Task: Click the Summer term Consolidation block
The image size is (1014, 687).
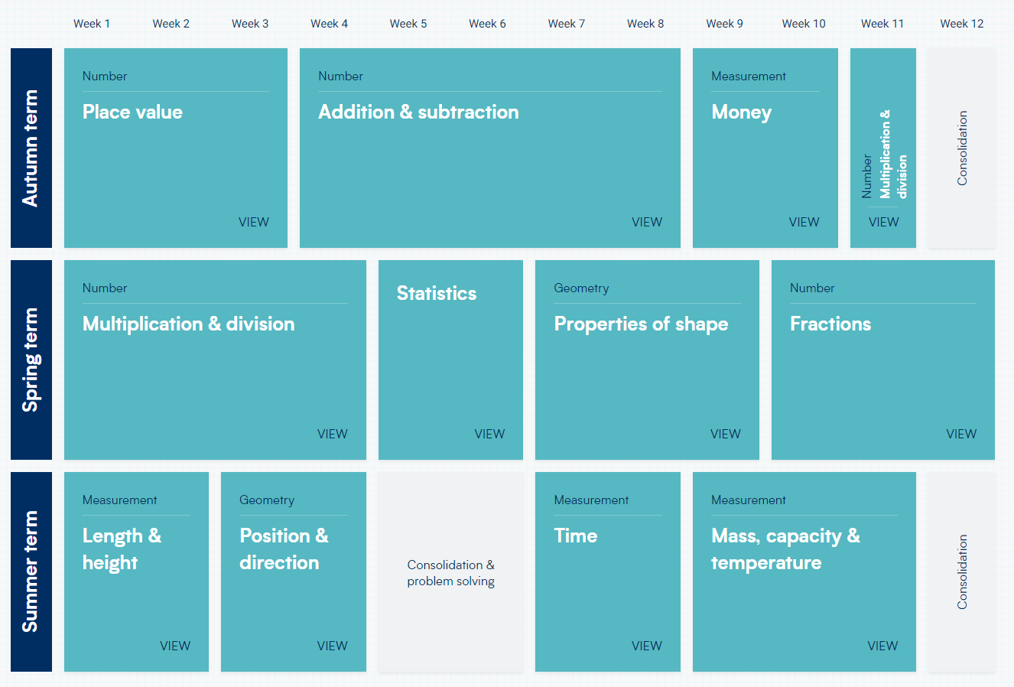Action: point(961,571)
